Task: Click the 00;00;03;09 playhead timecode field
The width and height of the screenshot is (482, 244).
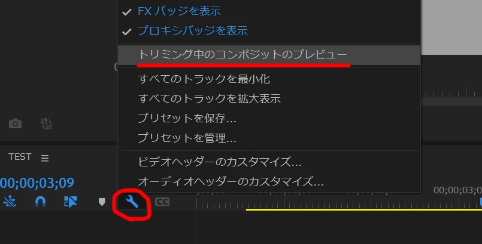Action: [37, 183]
